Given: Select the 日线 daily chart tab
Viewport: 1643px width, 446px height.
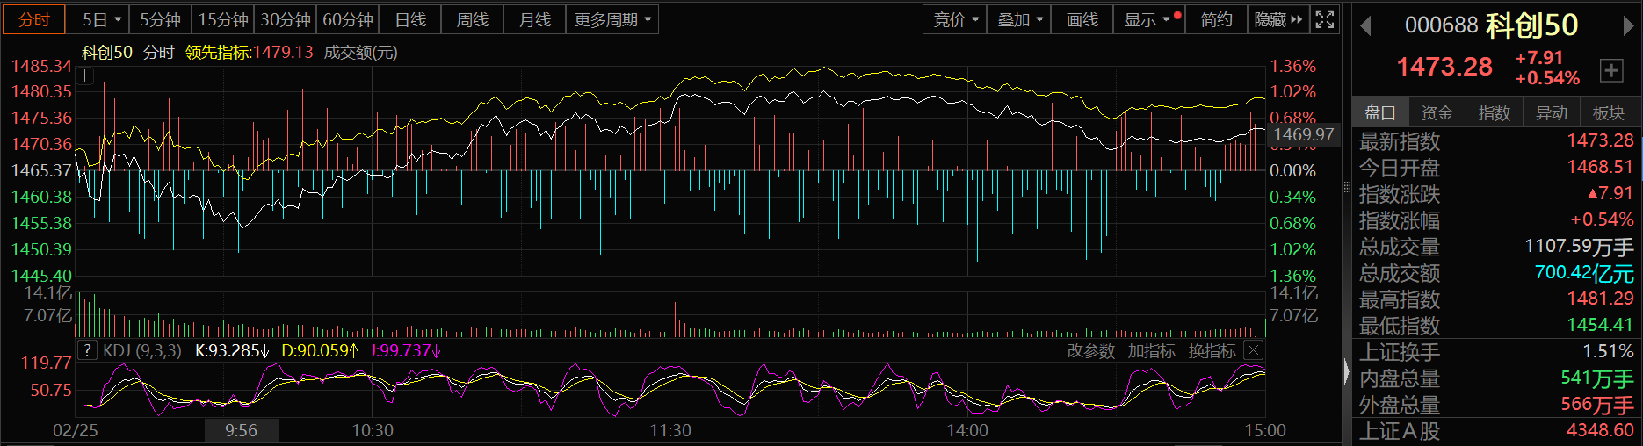Looking at the screenshot, I should pyautogui.click(x=410, y=19).
